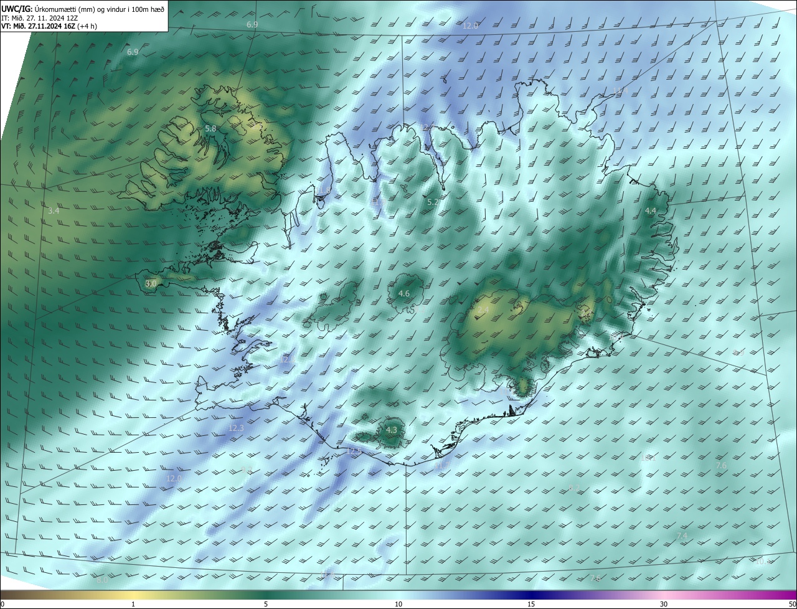797x609 pixels.
Task: Click the 4.3 value on Mýrdalsjökull glacier
Action: click(x=391, y=430)
